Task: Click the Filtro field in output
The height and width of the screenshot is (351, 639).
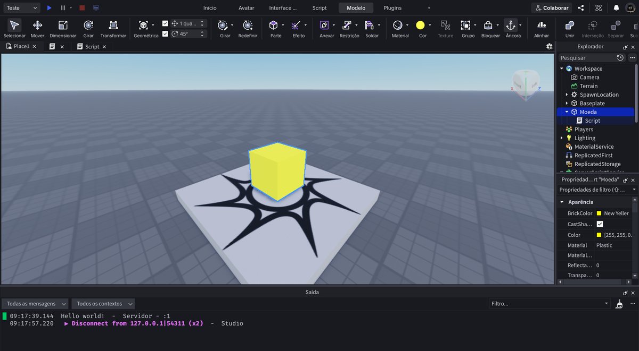Action: 550,304
